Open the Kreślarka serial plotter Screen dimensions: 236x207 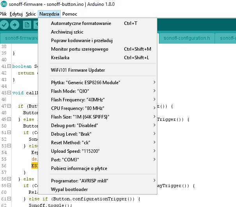point(97,58)
